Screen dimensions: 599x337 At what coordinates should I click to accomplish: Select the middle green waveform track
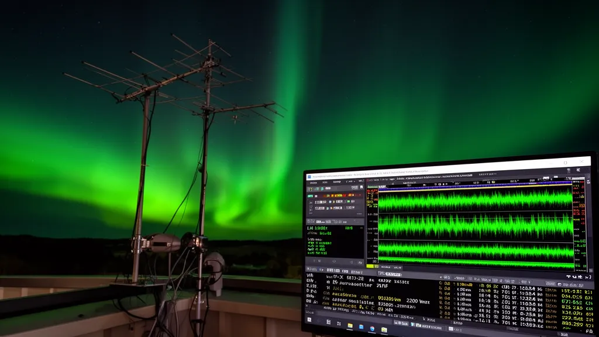coord(476,226)
